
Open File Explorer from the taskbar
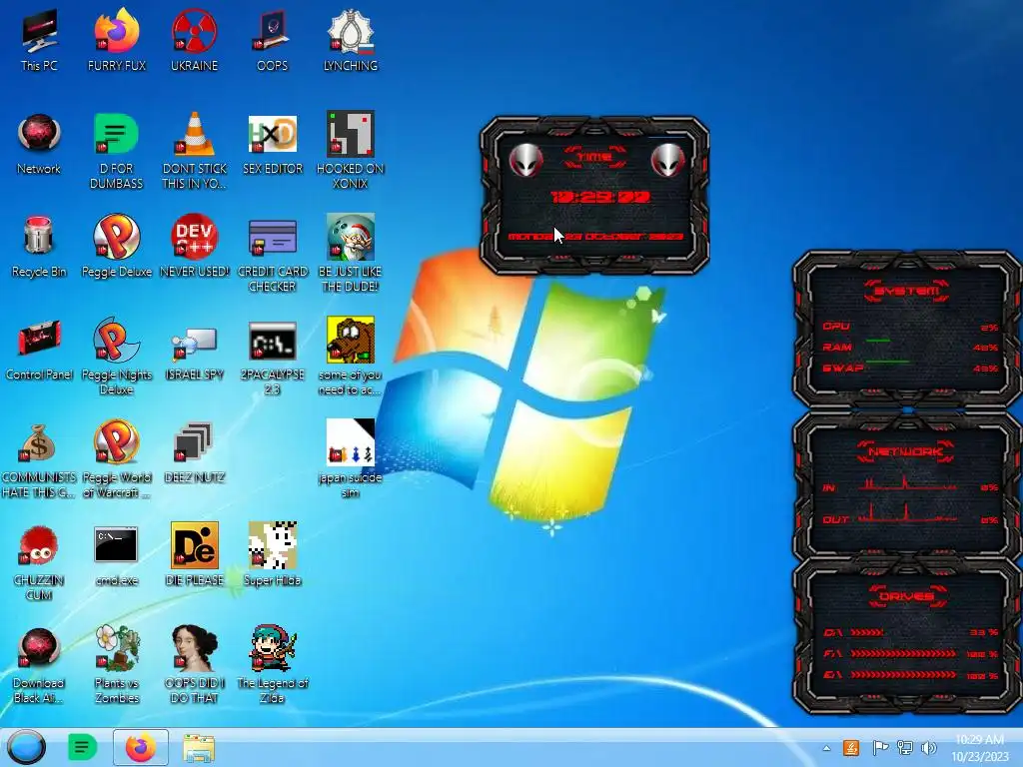coord(199,748)
